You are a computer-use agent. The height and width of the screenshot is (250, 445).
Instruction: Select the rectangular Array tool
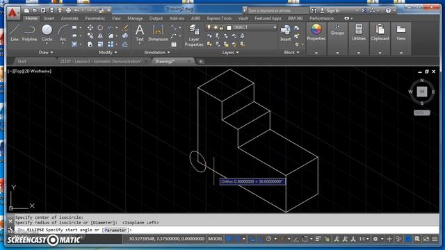[111, 44]
